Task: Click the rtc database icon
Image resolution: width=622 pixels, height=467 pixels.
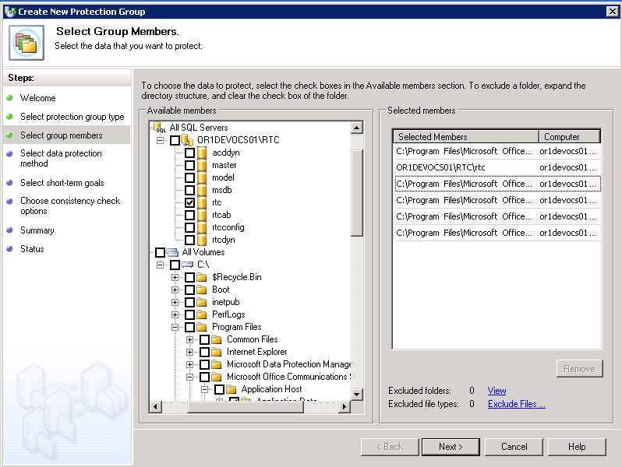Action: coord(202,202)
